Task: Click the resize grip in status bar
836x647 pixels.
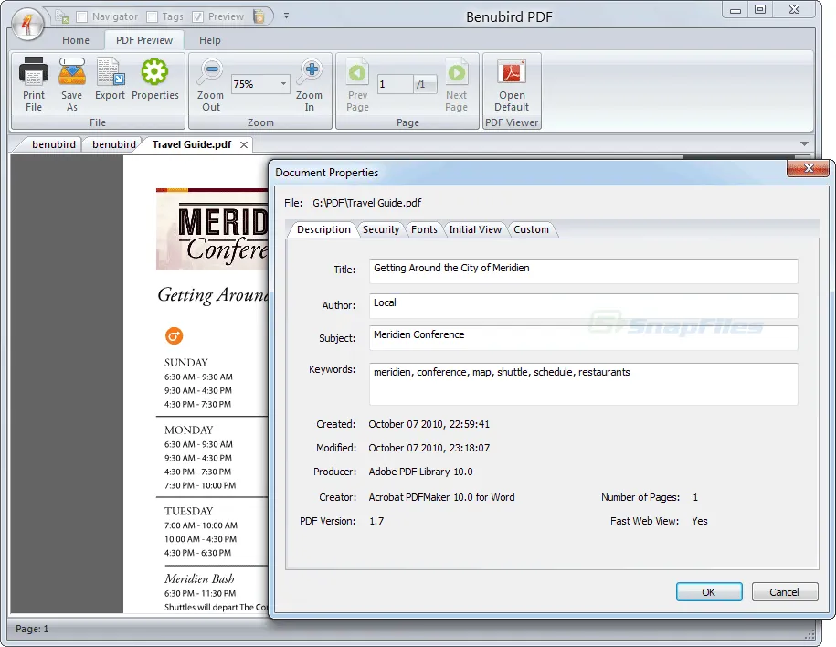Action: click(x=810, y=633)
